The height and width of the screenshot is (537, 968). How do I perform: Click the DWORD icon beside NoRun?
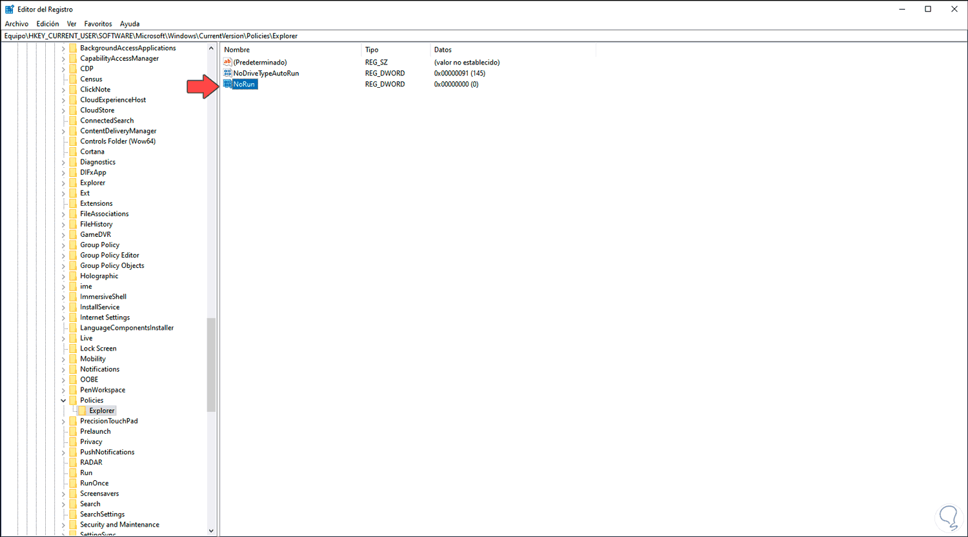tap(227, 84)
